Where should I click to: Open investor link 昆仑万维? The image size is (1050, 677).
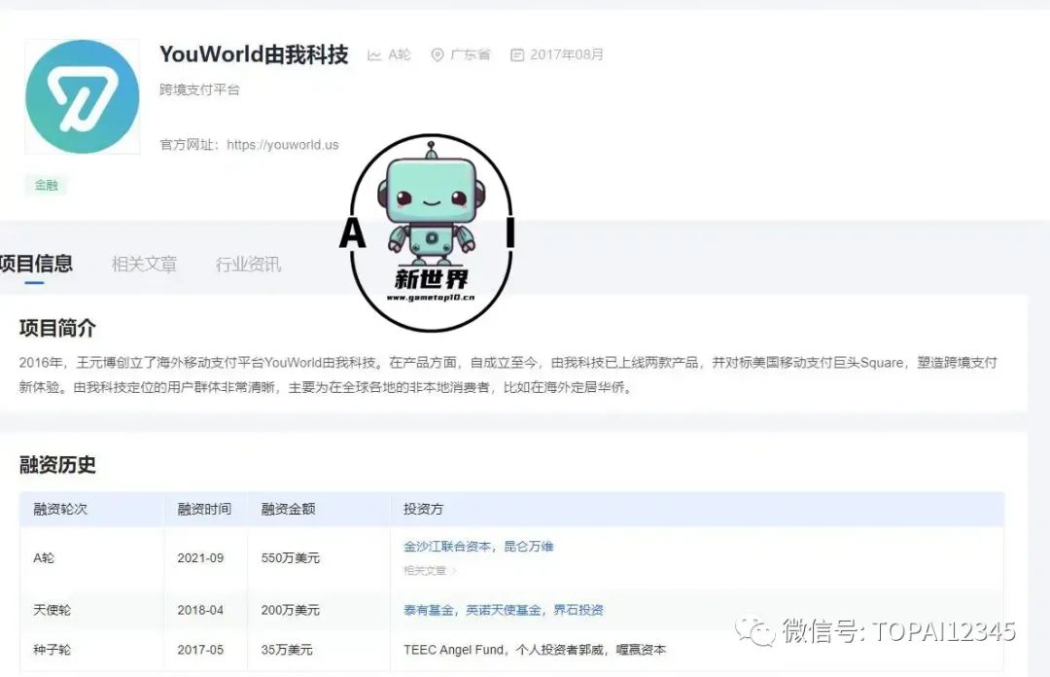(x=529, y=547)
